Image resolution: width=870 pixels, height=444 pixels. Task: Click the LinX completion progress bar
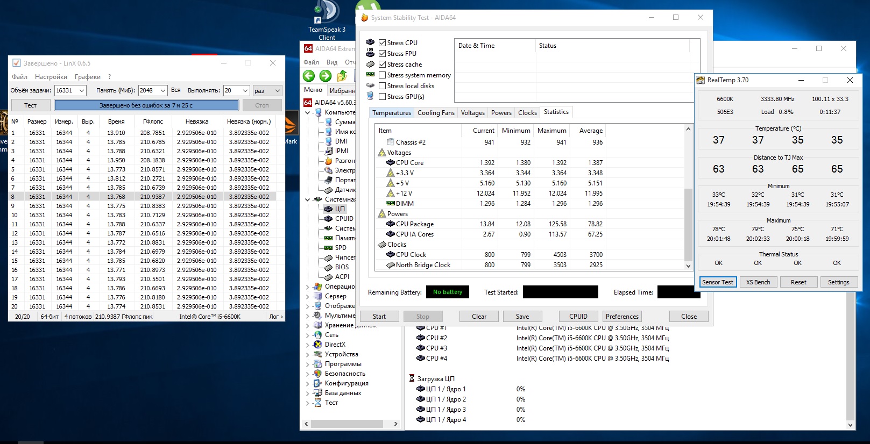(x=146, y=105)
